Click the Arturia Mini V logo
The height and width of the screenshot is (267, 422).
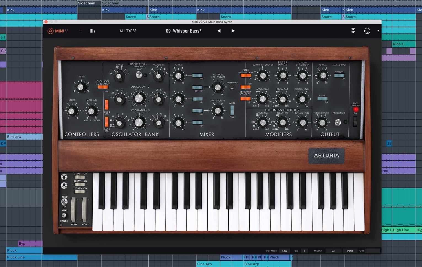pyautogui.click(x=58, y=31)
